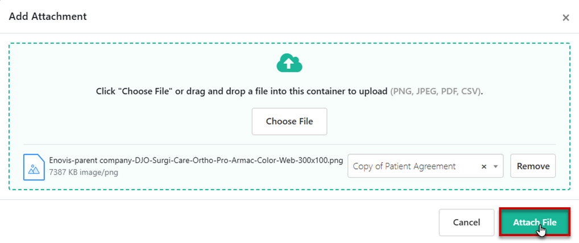Close the Add Attachment dialog

pyautogui.click(x=565, y=18)
